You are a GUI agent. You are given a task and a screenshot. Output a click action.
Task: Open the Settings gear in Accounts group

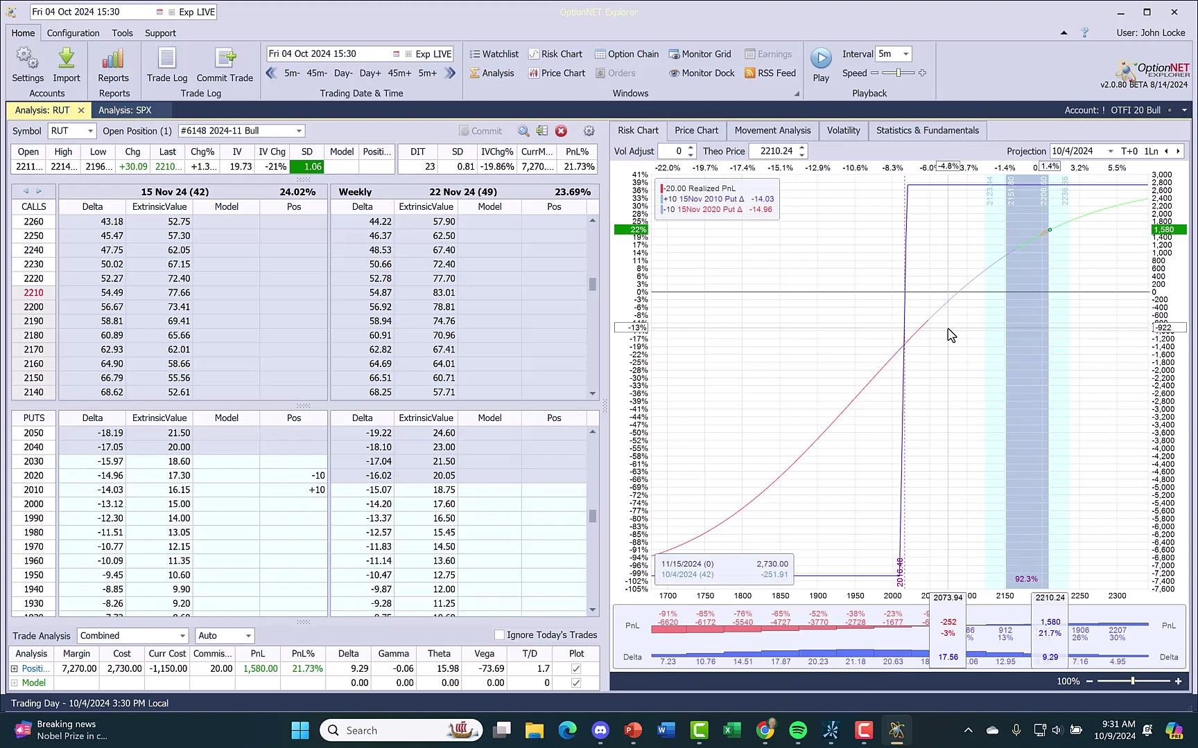point(27,64)
